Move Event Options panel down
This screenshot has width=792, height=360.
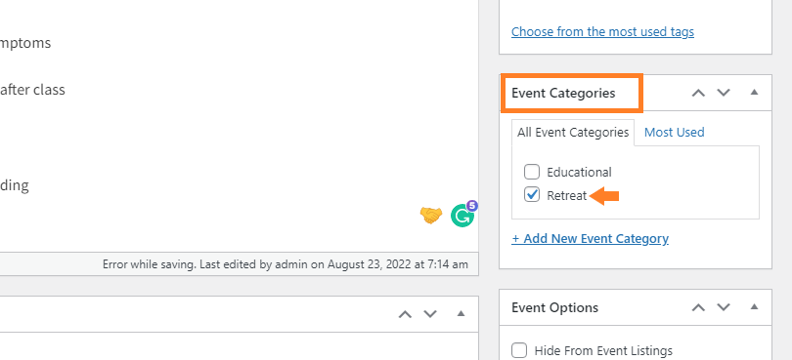[724, 307]
